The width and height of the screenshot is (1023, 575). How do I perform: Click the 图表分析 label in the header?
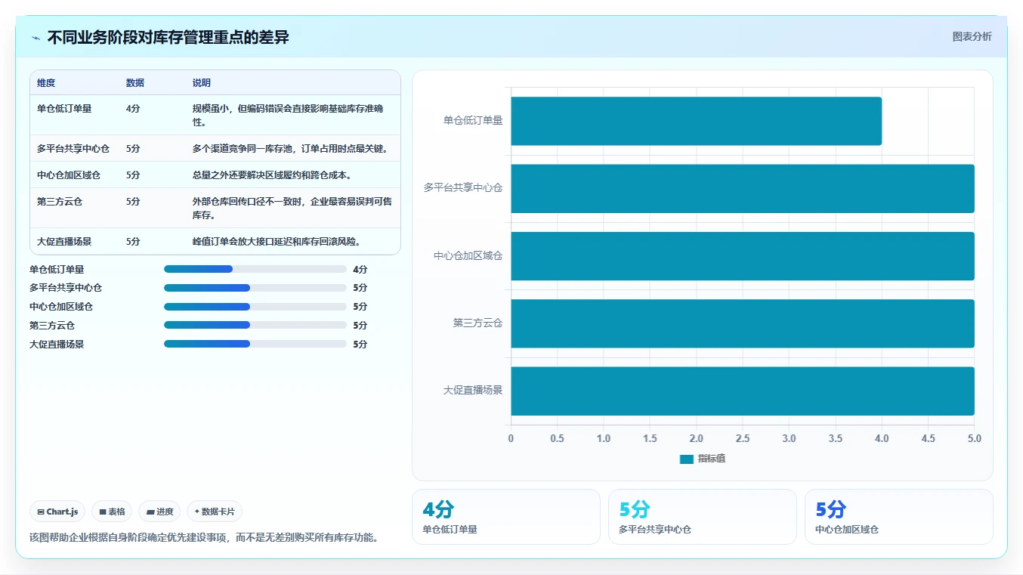[x=972, y=36]
